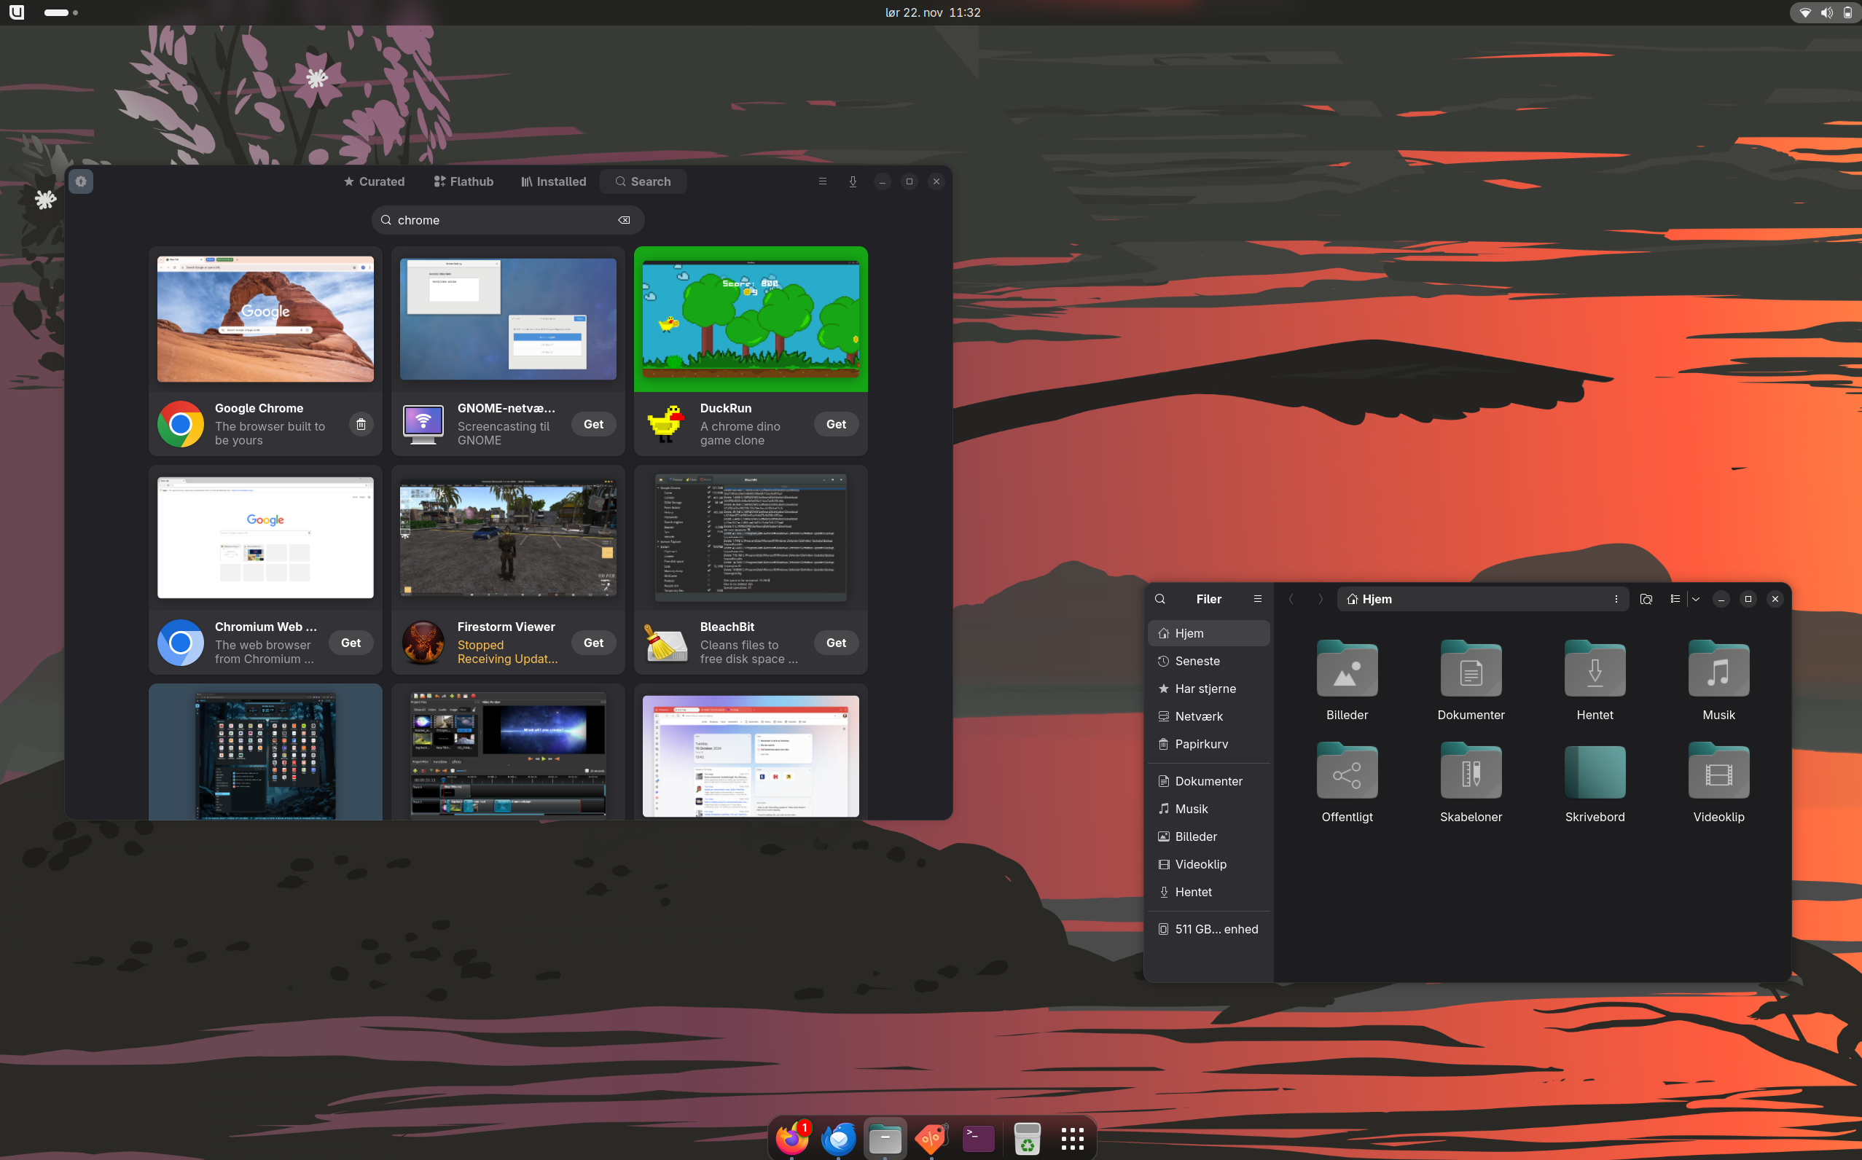1862x1160 pixels.
Task: Switch to the Flathub tab
Action: pyautogui.click(x=463, y=182)
